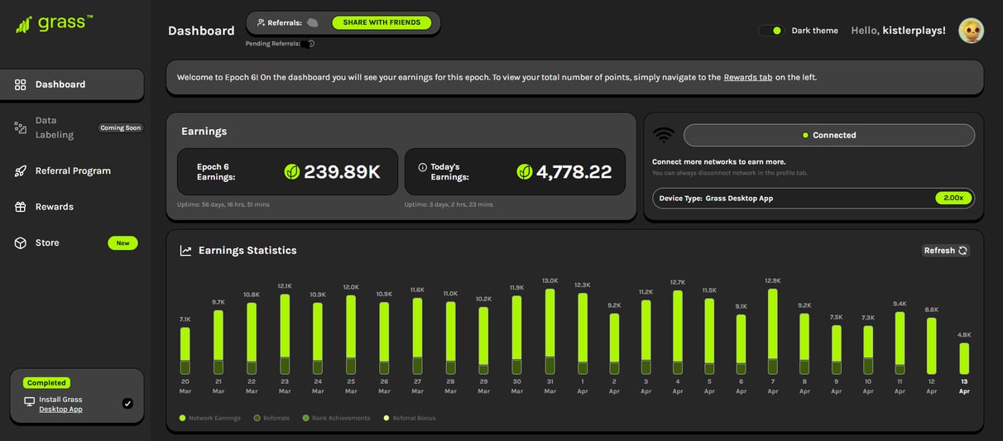Select the 20 Mar 7.1K bar
This screenshot has height=441, width=1003.
tap(185, 351)
